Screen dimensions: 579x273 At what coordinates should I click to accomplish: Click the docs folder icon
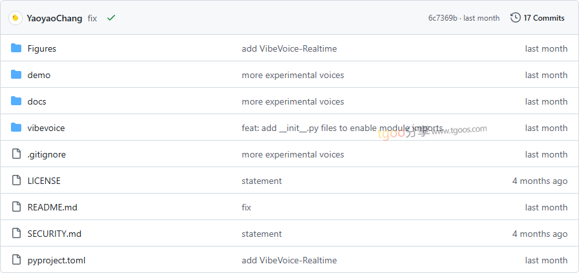(16, 101)
